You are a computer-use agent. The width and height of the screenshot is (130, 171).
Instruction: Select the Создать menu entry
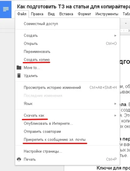67,36
